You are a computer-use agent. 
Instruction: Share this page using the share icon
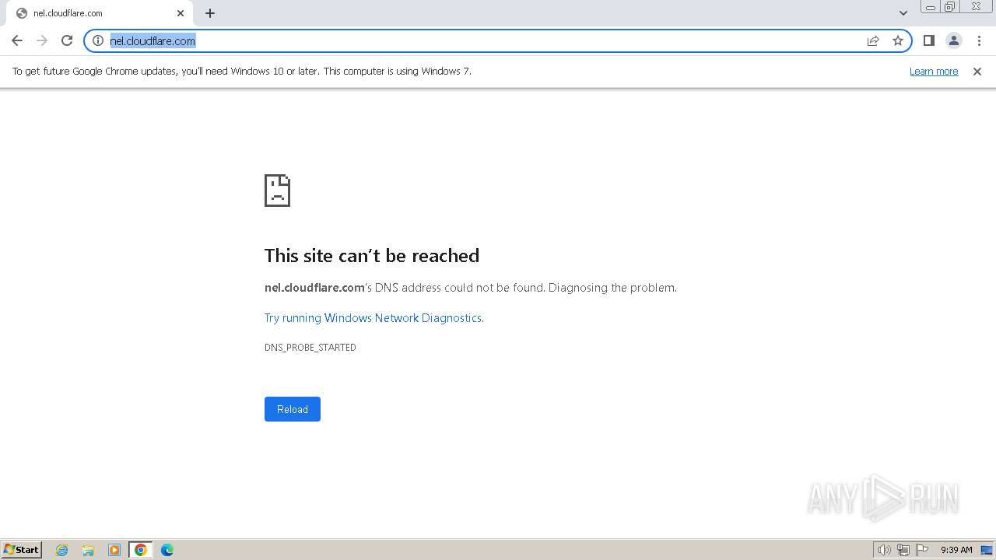873,40
